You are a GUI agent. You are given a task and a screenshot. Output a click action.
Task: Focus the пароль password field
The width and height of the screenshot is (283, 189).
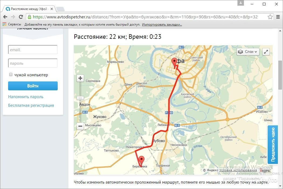tap(33, 63)
